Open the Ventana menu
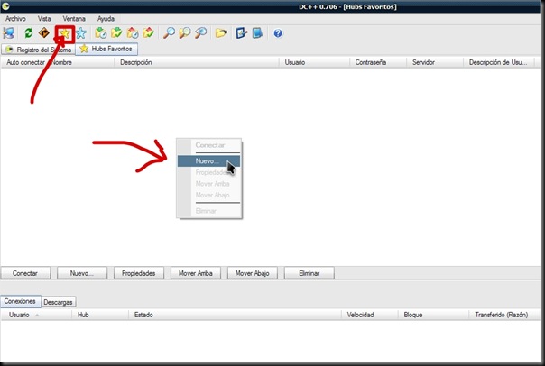This screenshot has height=366, width=545. (x=74, y=19)
